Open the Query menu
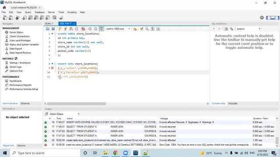This screenshot has width=280, height=157. click(x=28, y=12)
